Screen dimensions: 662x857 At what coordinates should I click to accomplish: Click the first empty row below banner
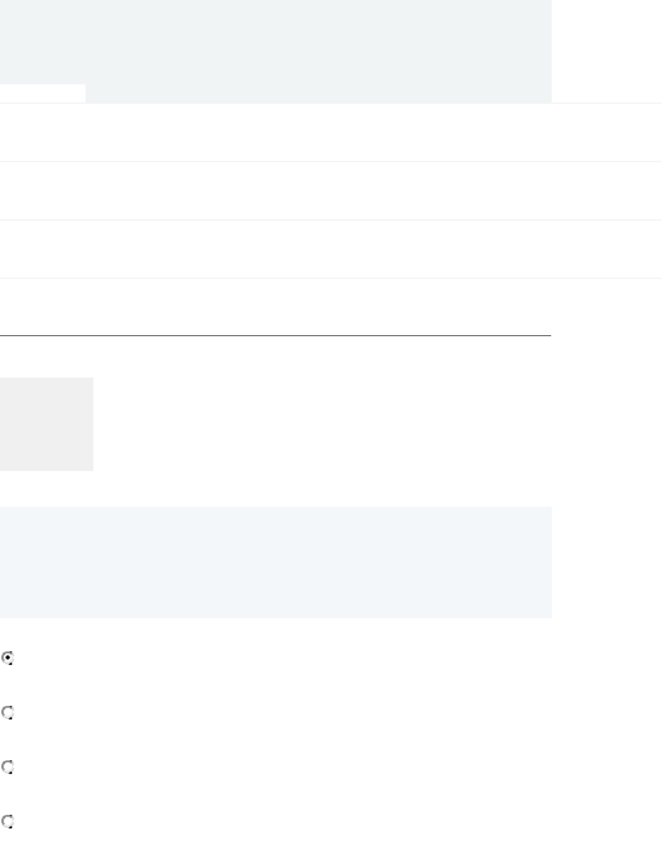[x=331, y=132]
